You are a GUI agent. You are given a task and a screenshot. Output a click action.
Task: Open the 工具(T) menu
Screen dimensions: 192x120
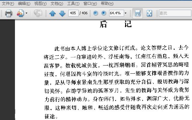click(x=73, y=4)
